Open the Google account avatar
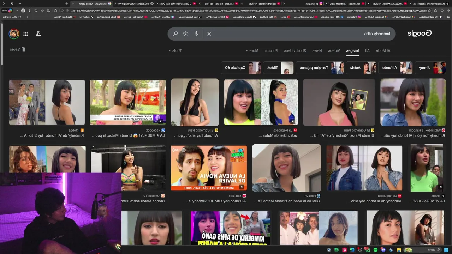The width and height of the screenshot is (452, 254). (14, 34)
